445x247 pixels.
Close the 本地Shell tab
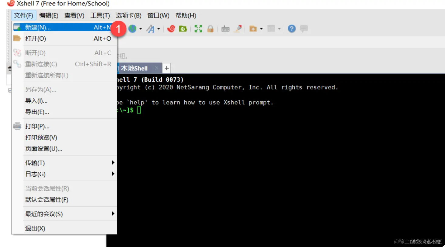pyautogui.click(x=156, y=68)
